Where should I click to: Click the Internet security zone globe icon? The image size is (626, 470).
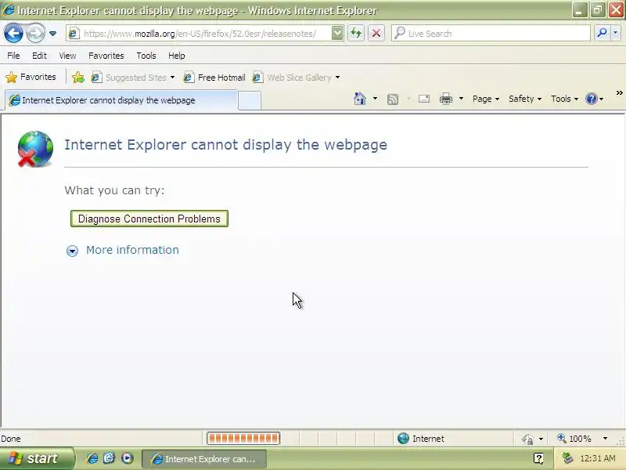pos(403,439)
